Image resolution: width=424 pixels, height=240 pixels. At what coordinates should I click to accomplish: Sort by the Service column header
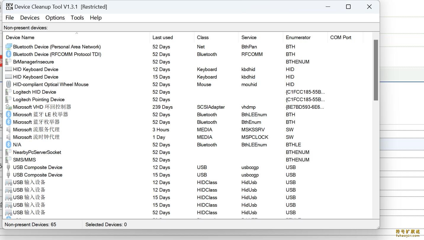[261, 38]
